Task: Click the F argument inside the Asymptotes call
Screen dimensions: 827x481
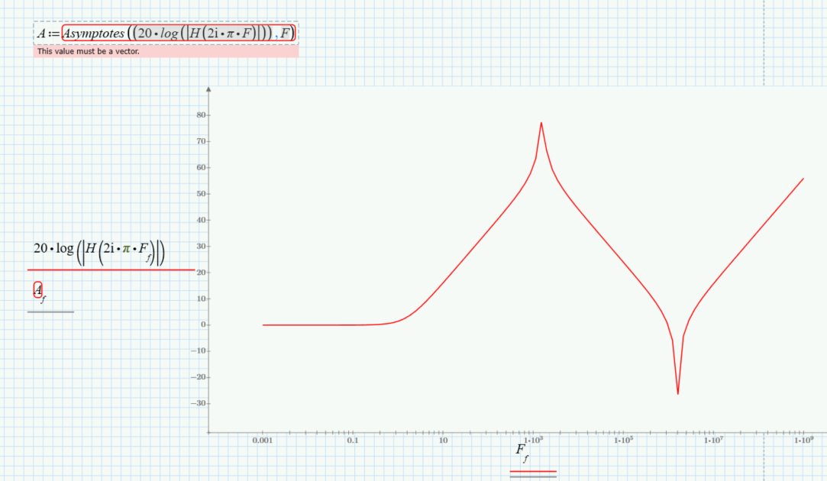Action: (284, 33)
